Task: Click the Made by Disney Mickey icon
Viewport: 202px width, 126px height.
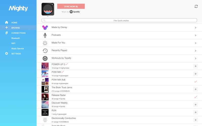Action: pyautogui.click(x=45, y=27)
